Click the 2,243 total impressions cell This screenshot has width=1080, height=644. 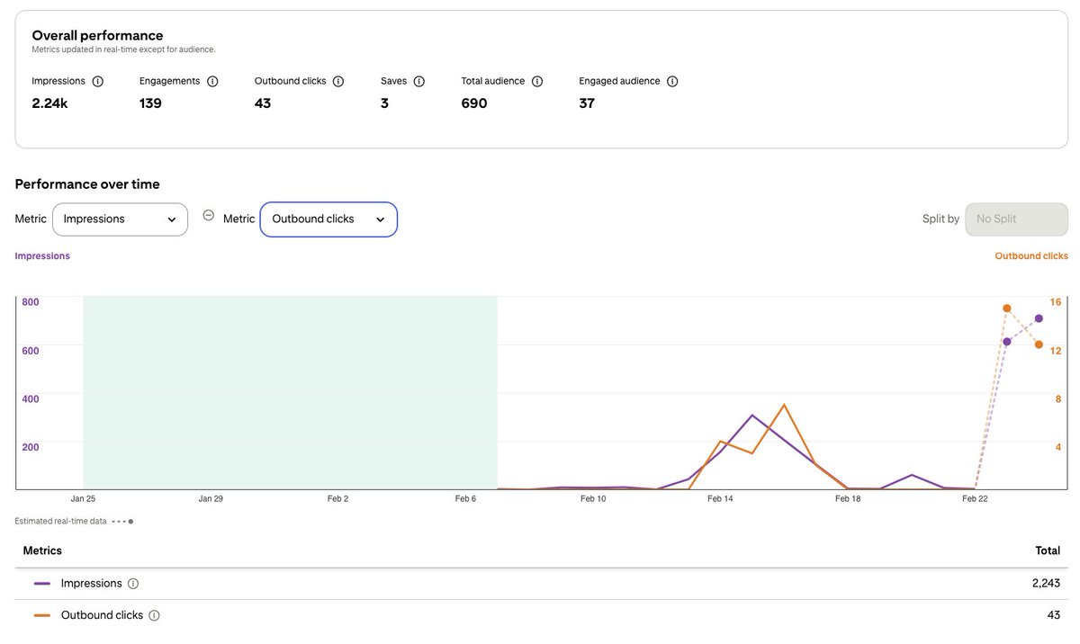click(x=1046, y=584)
